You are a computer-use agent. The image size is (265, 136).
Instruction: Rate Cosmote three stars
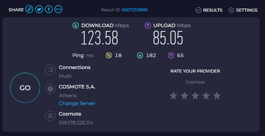[x=195, y=95]
